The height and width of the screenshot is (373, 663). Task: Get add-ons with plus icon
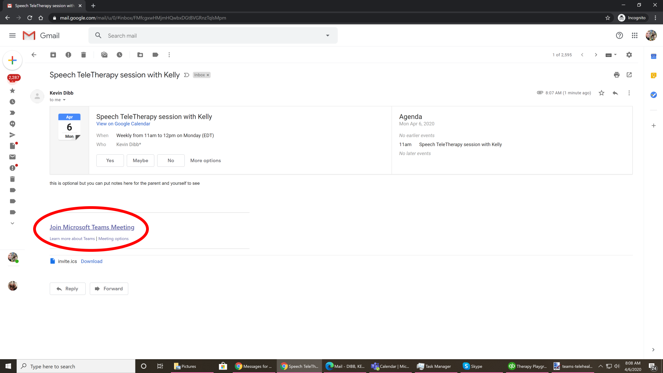click(x=654, y=125)
